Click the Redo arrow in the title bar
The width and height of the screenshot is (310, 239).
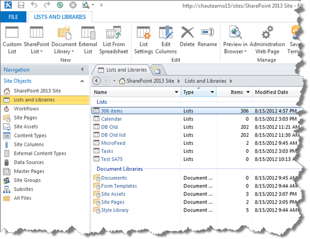point(47,5)
